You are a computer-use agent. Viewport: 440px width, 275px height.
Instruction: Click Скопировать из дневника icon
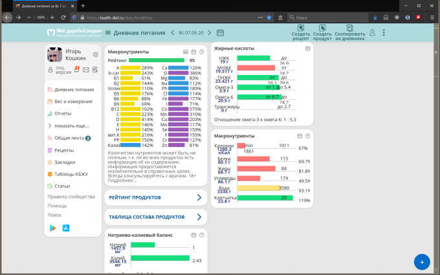click(x=349, y=29)
